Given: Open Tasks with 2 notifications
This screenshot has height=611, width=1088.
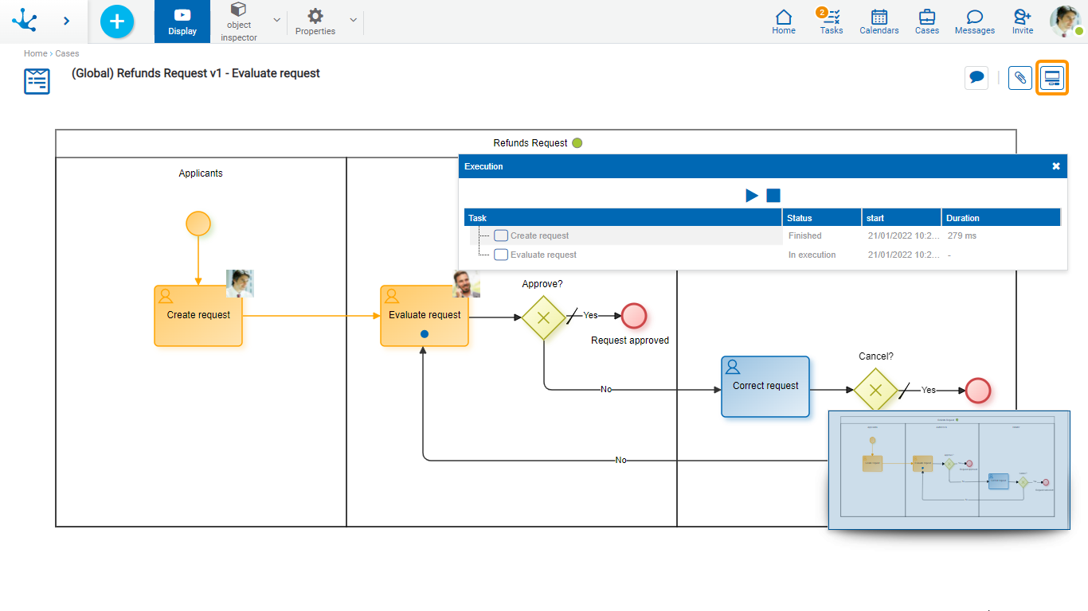Looking at the screenshot, I should [x=831, y=21].
